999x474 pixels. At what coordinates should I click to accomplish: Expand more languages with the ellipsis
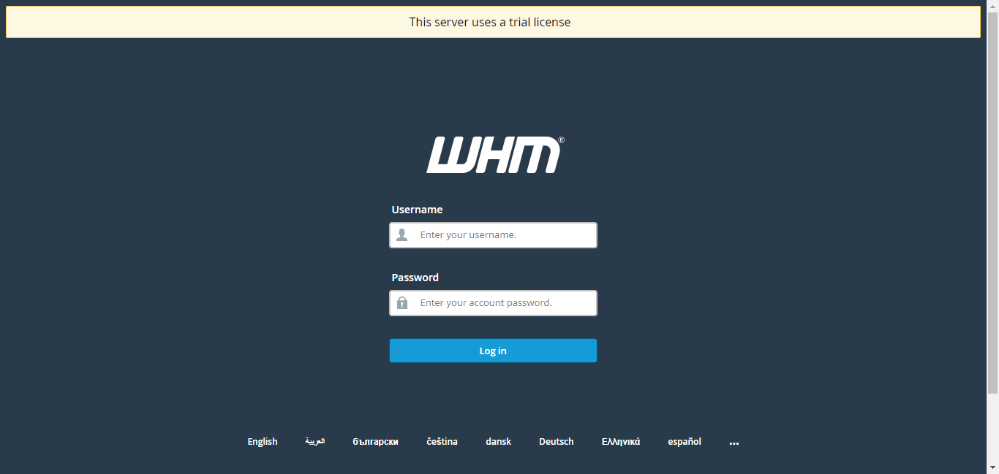pos(734,441)
